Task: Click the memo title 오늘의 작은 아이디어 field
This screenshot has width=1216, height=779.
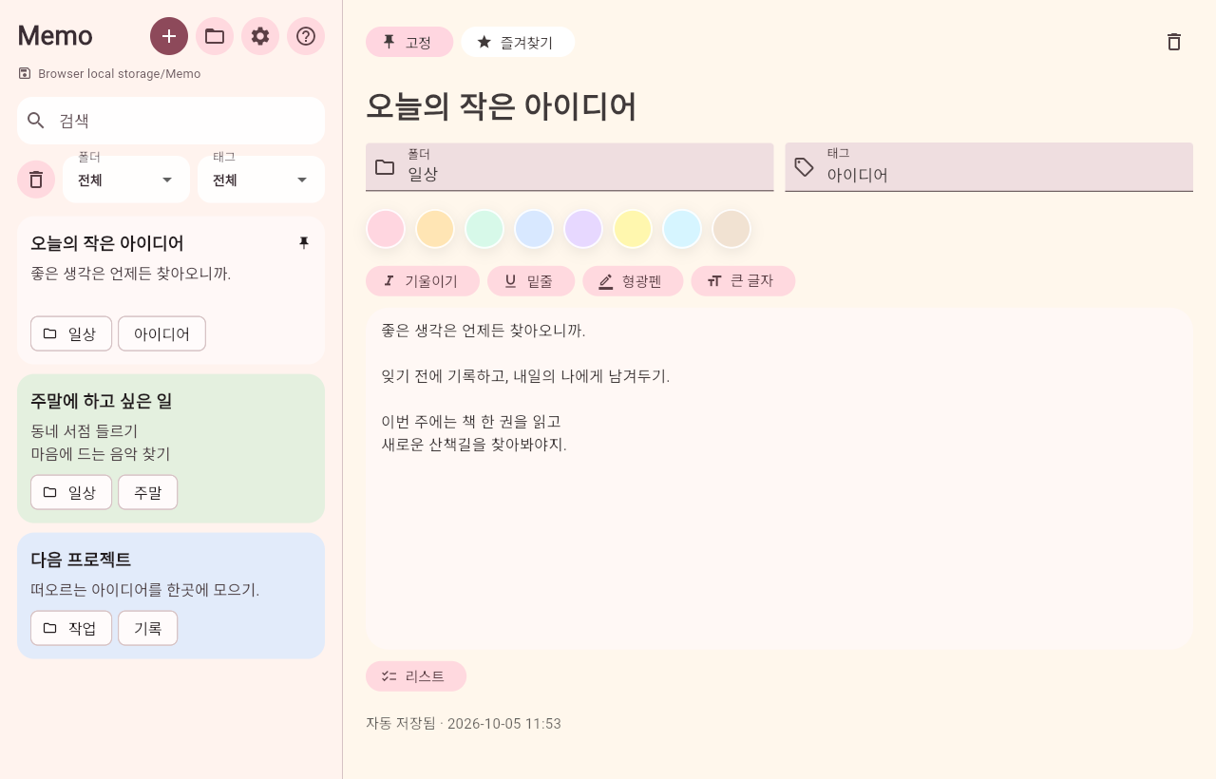Action: point(779,106)
